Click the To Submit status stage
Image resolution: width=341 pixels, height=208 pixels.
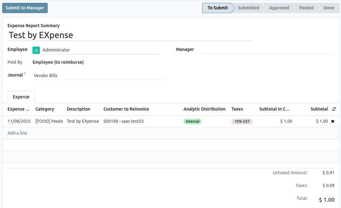coord(217,8)
